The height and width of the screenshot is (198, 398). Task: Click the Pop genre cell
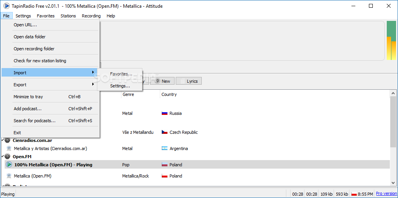coord(126,165)
